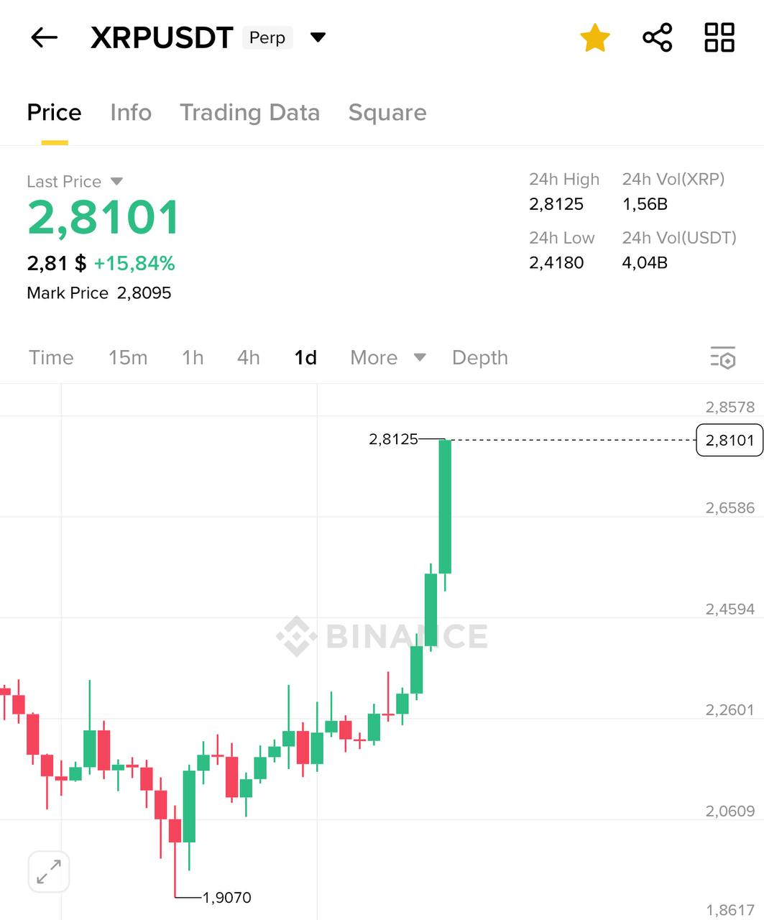Viewport: 764px width, 920px height.
Task: Go to the Square tab
Action: pos(387,113)
